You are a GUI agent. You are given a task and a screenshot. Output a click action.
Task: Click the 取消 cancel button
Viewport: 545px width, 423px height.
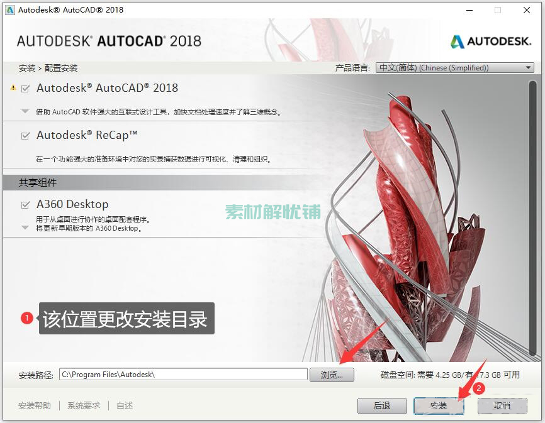point(502,405)
